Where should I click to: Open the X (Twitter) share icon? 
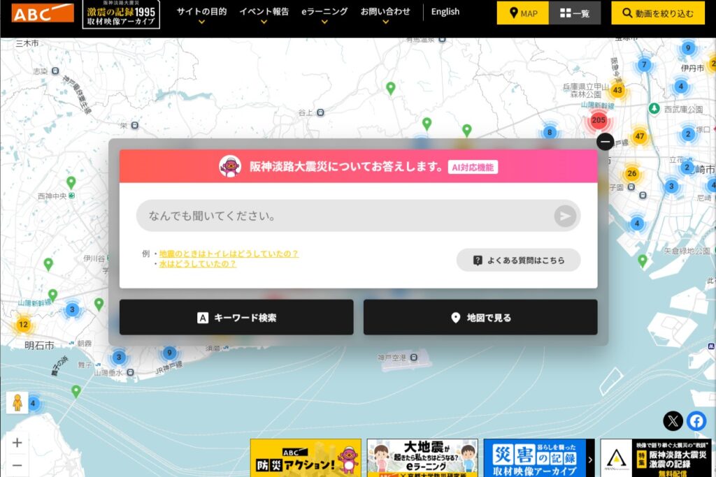pyautogui.click(x=673, y=420)
